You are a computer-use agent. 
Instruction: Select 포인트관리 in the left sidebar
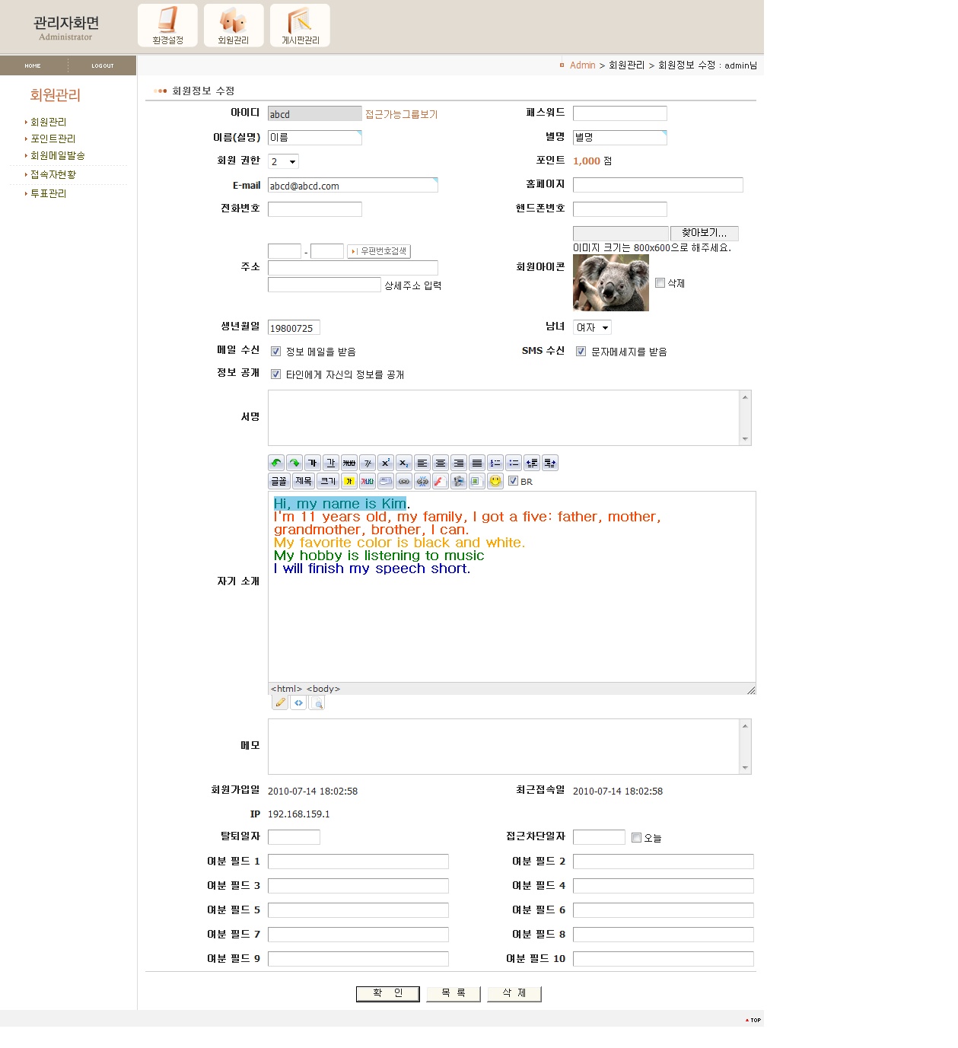[53, 139]
